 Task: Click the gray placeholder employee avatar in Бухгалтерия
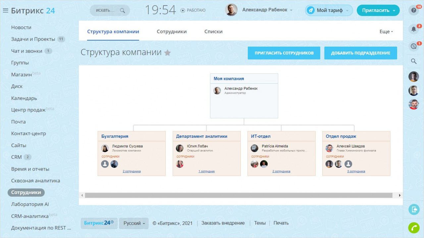(105, 164)
